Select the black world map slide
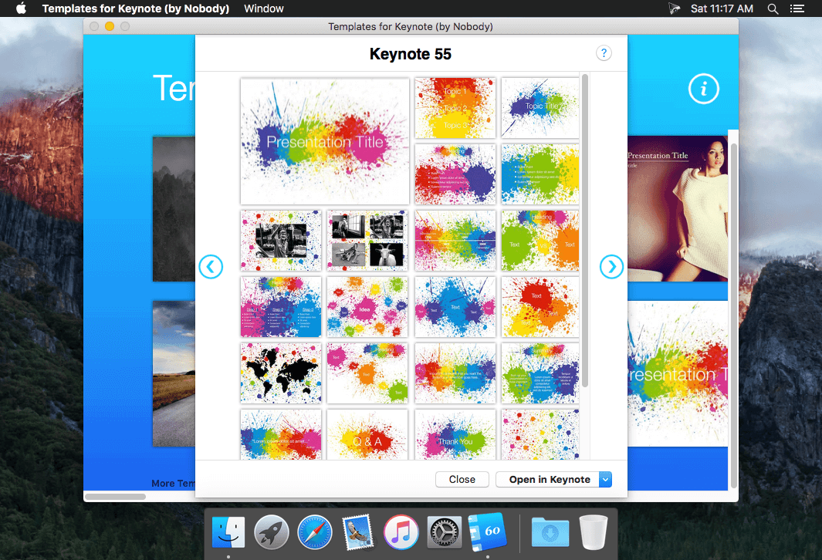This screenshot has width=822, height=560. (281, 373)
